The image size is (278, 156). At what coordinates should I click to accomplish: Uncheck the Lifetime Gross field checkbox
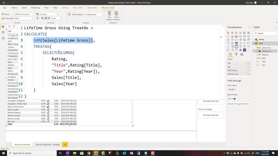[258, 48]
